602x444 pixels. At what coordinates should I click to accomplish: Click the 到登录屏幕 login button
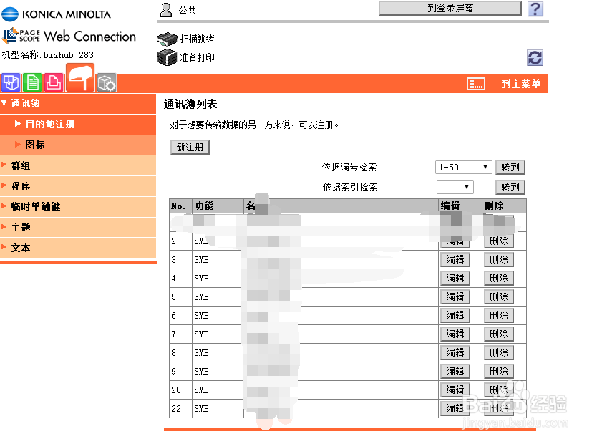(450, 8)
